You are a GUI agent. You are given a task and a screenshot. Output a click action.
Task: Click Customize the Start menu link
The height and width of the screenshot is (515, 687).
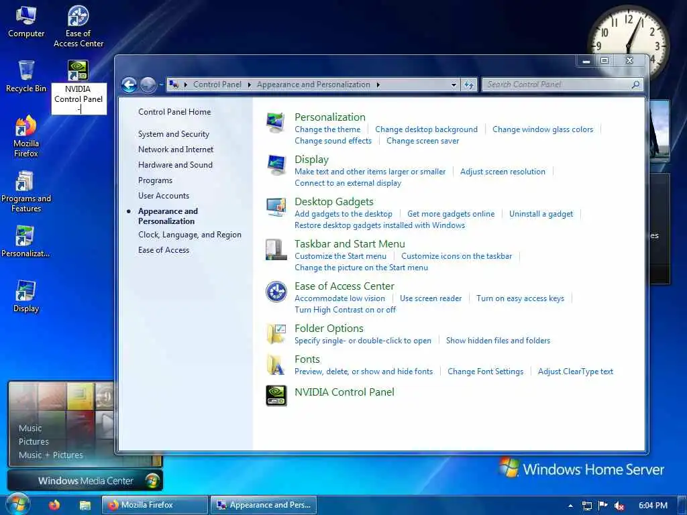pos(340,256)
